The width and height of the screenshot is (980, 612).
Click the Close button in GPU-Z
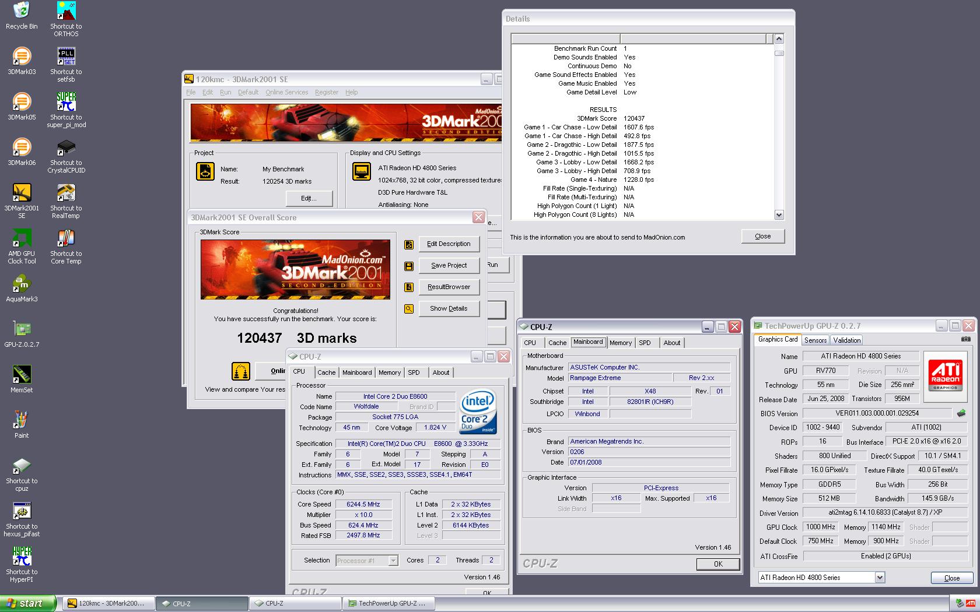[951, 578]
